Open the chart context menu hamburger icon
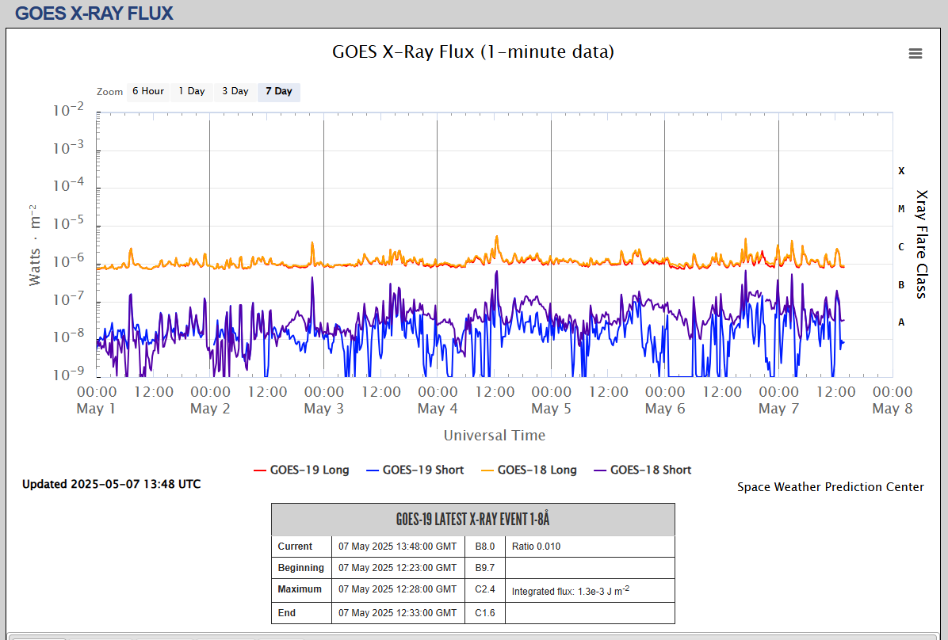 [916, 54]
